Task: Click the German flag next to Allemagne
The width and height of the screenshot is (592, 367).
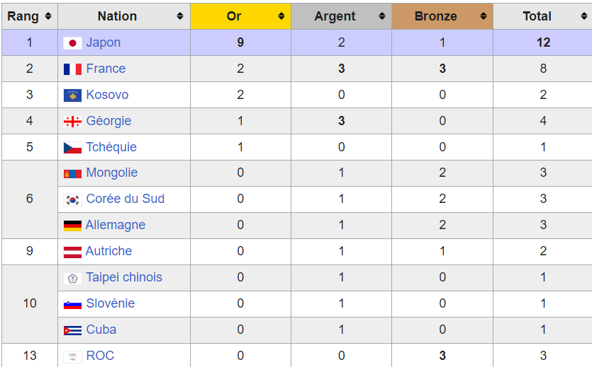Action: click(72, 226)
